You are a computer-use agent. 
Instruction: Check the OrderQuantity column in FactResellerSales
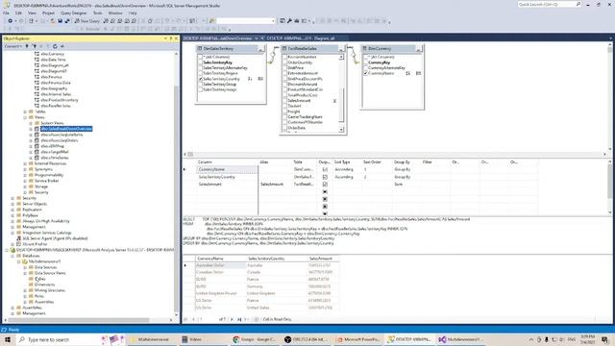285,62
